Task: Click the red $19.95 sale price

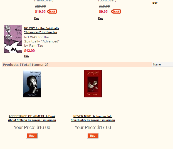Action: pos(40,12)
